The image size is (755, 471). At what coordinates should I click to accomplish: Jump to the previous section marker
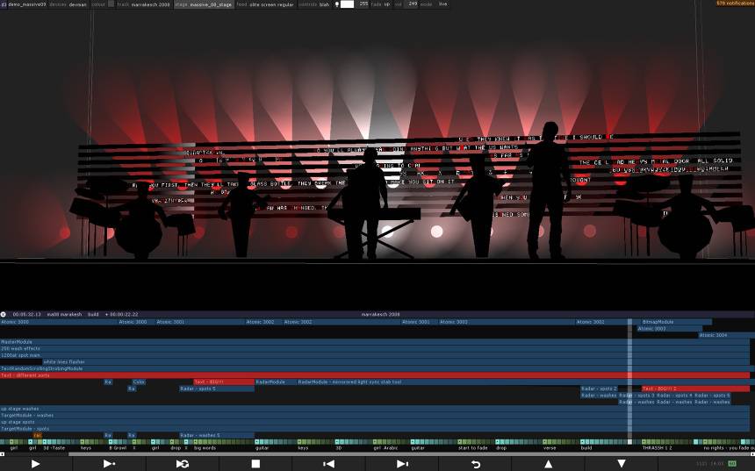point(329,464)
